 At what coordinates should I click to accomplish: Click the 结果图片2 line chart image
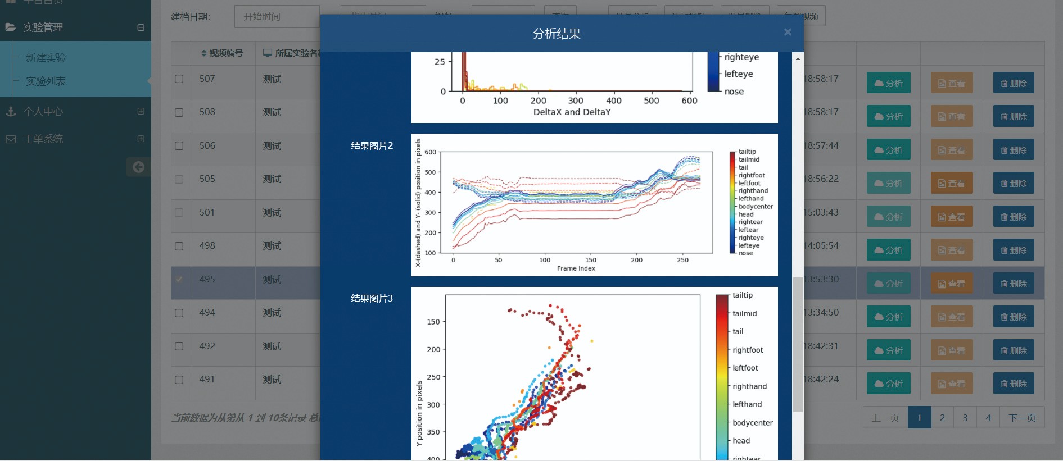tap(595, 205)
